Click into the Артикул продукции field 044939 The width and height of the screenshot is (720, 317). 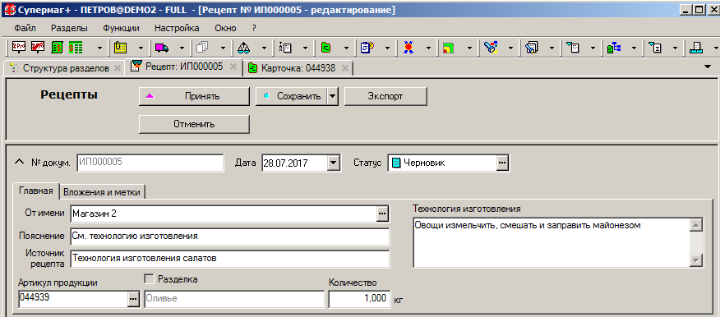click(x=72, y=299)
